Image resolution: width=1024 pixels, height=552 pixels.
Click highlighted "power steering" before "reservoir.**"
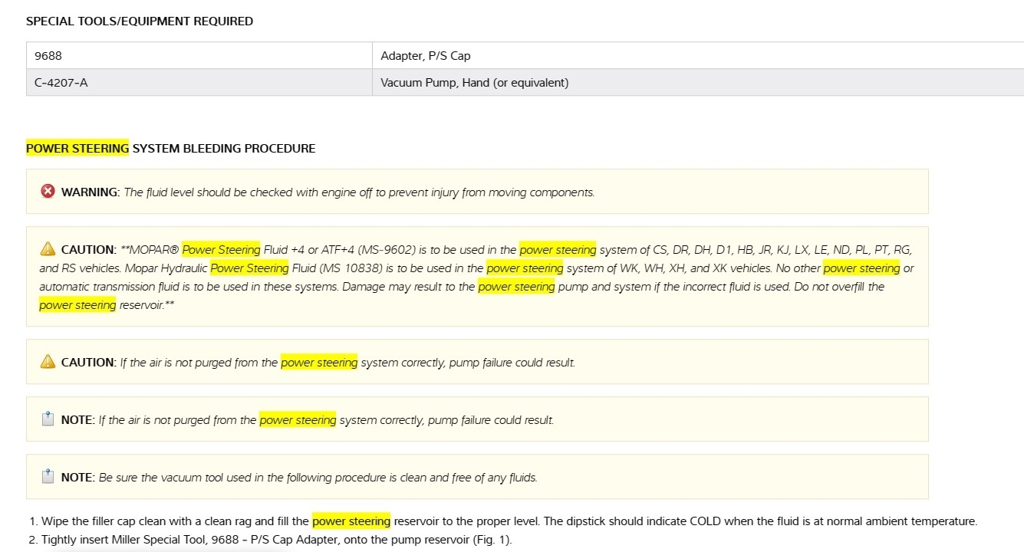pos(77,305)
